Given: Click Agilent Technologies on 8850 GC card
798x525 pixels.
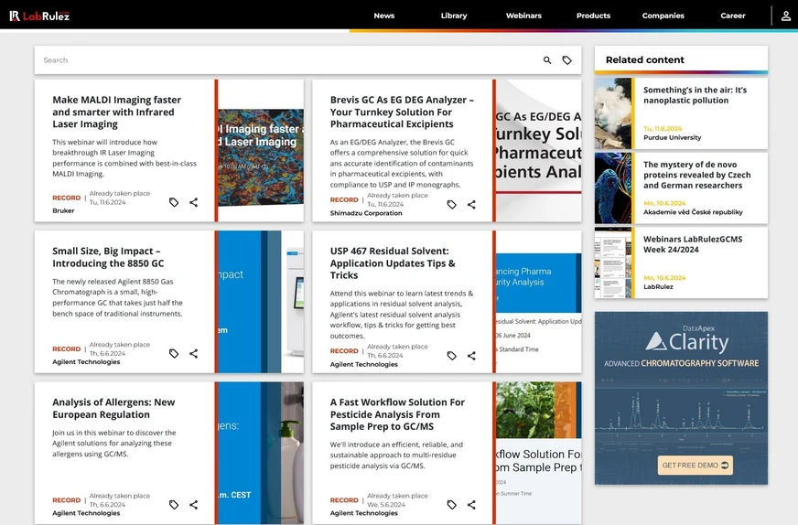Looking at the screenshot, I should (86, 361).
